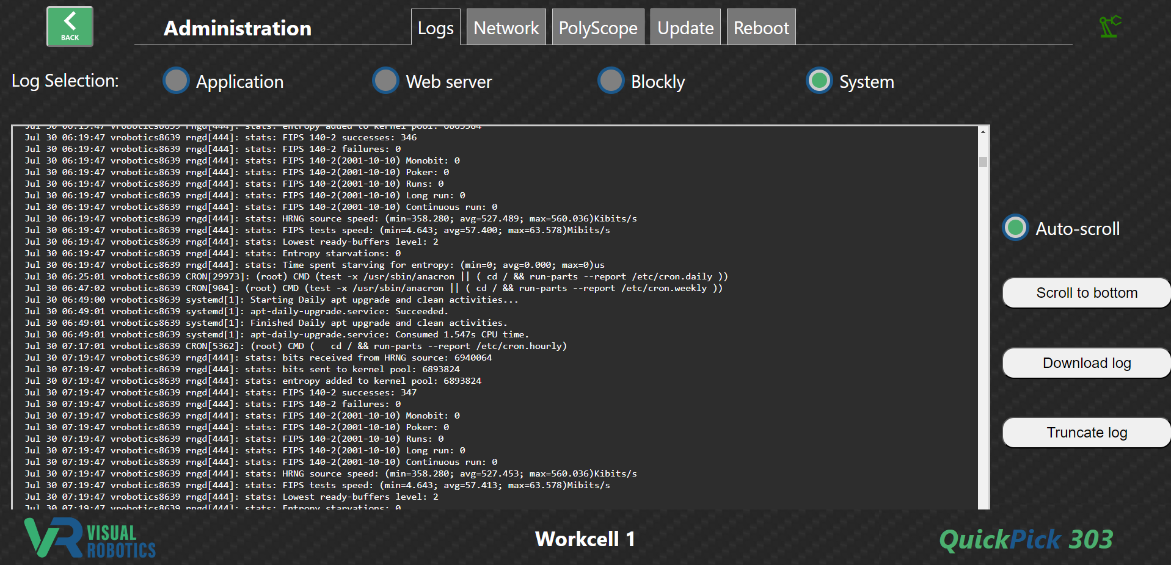1171x565 pixels.
Task: Click the QuickPick 303 label
Action: click(x=1026, y=540)
